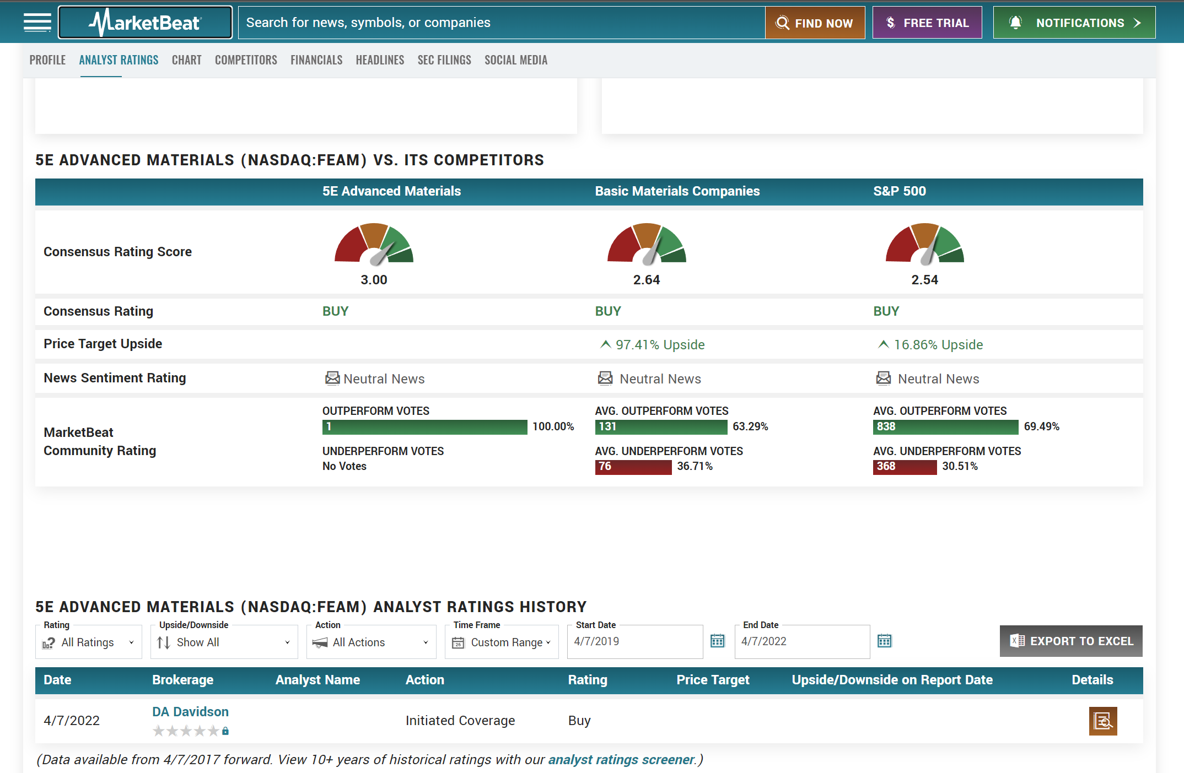Click the Show All up-down arrows icon
1184x773 pixels.
coord(163,642)
